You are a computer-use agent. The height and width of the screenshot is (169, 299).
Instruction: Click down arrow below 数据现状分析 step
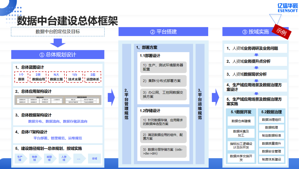click(256, 81)
